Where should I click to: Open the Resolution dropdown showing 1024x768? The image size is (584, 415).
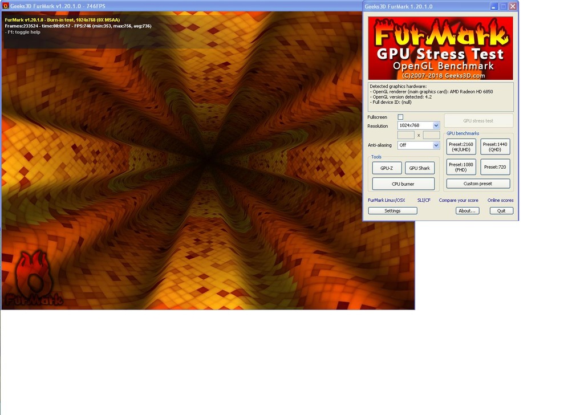[x=419, y=125]
